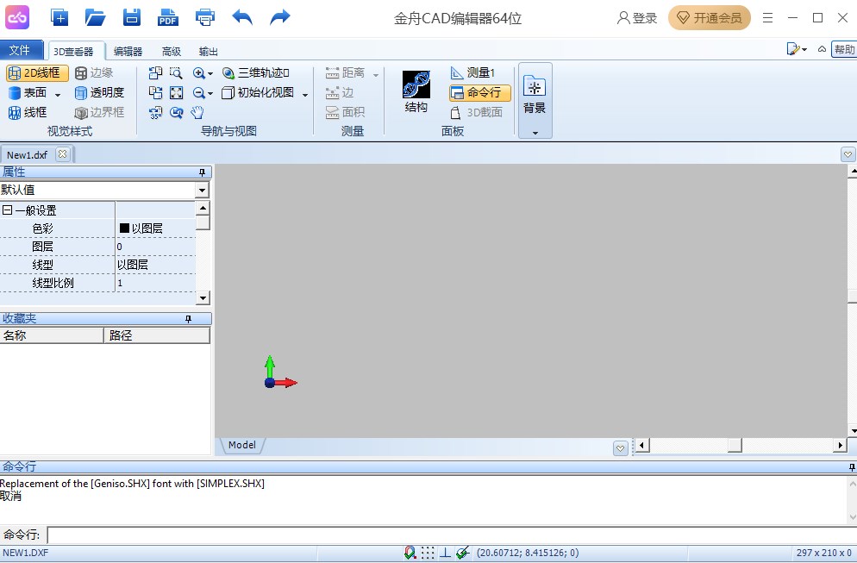This screenshot has height=563, width=857.
Task: Toggle the 命令行 panel visibility
Action: [479, 93]
